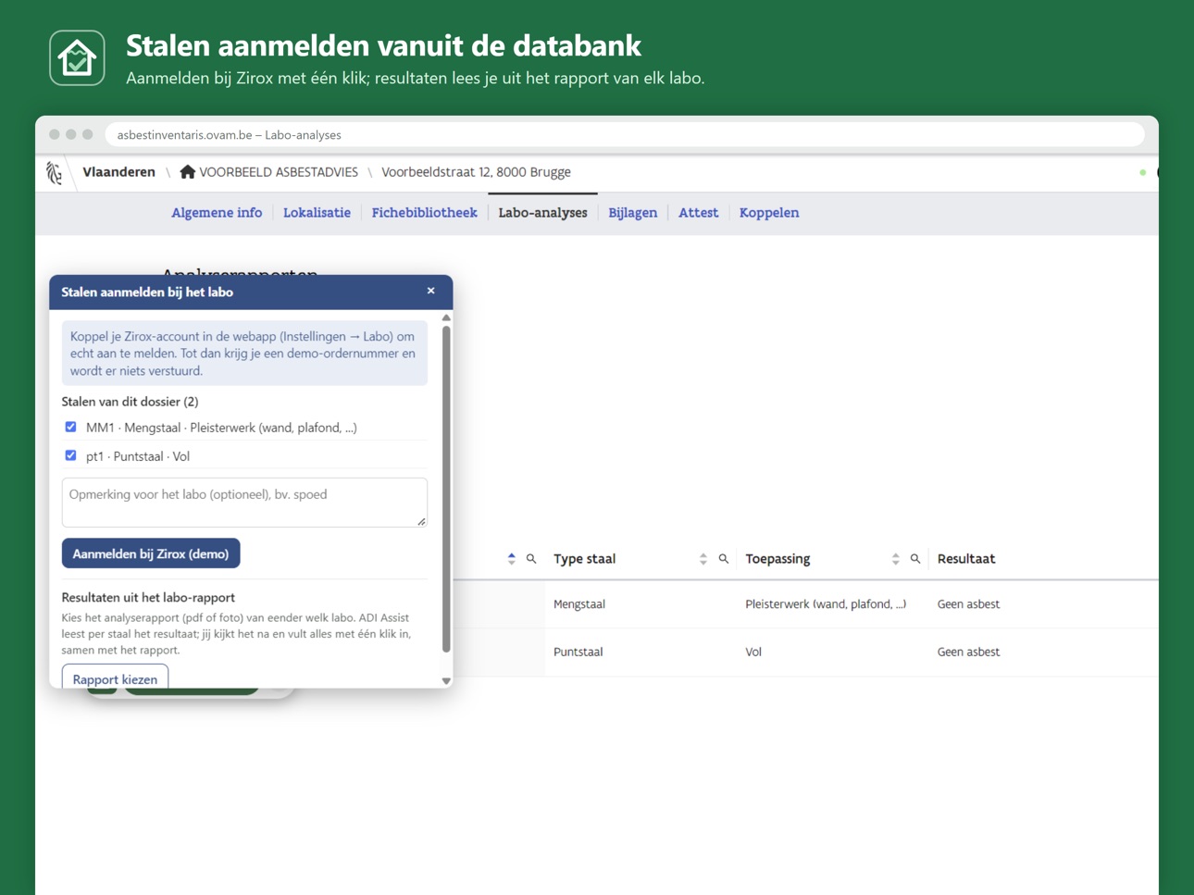Sort by Type staal column arrows
This screenshot has height=895, width=1194.
(x=703, y=559)
